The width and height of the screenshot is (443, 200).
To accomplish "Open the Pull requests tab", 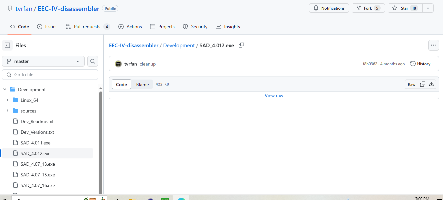I will coord(88,27).
